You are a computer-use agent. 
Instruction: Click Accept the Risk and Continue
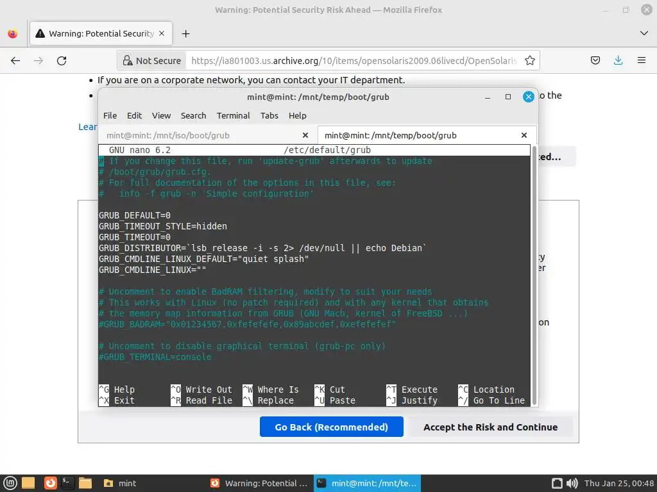(490, 427)
